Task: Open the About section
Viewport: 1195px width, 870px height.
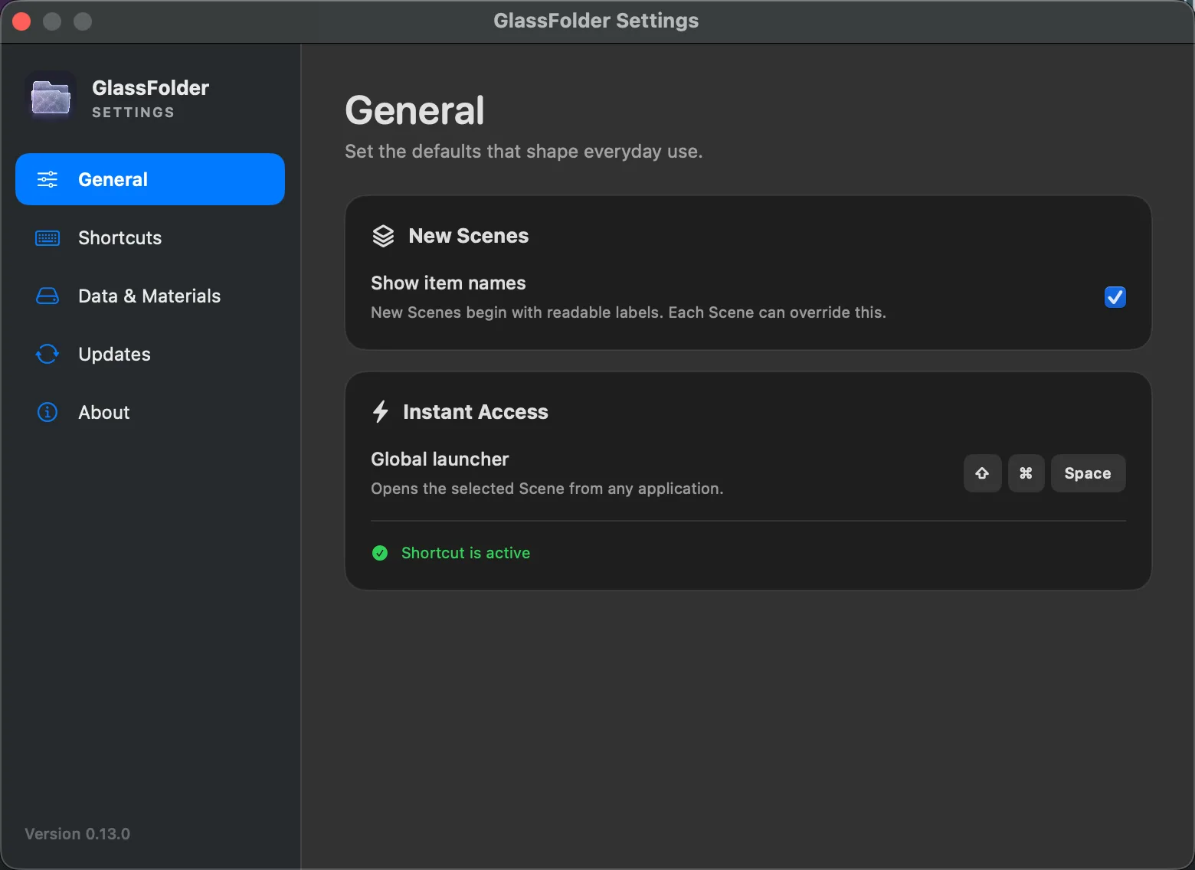Action: pos(150,412)
